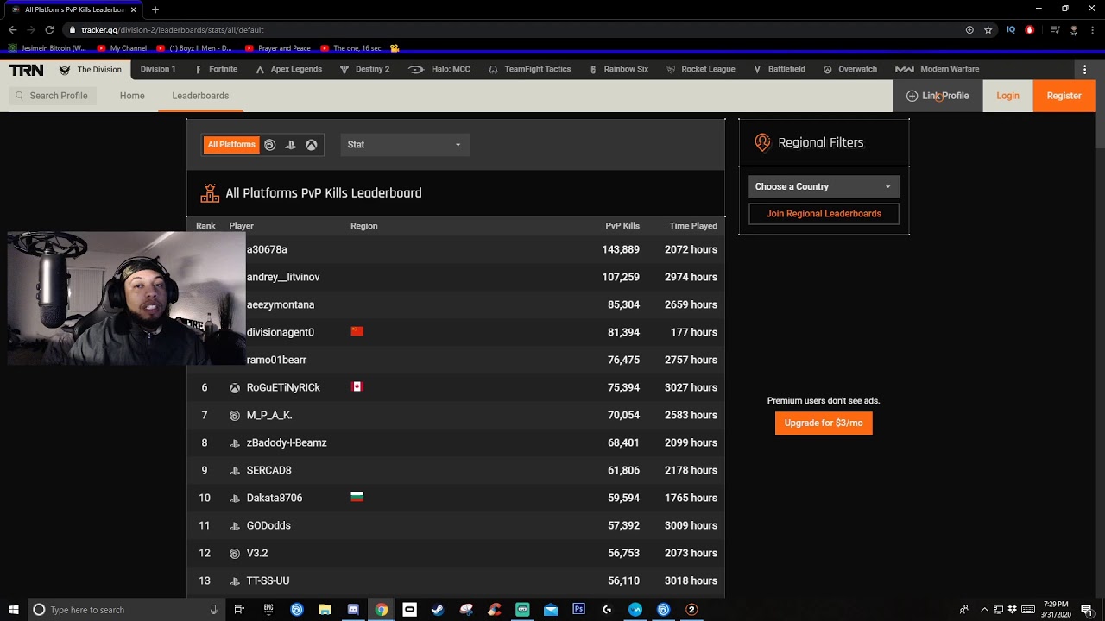Open player RoGuETiNyRICk's profile

click(x=283, y=387)
